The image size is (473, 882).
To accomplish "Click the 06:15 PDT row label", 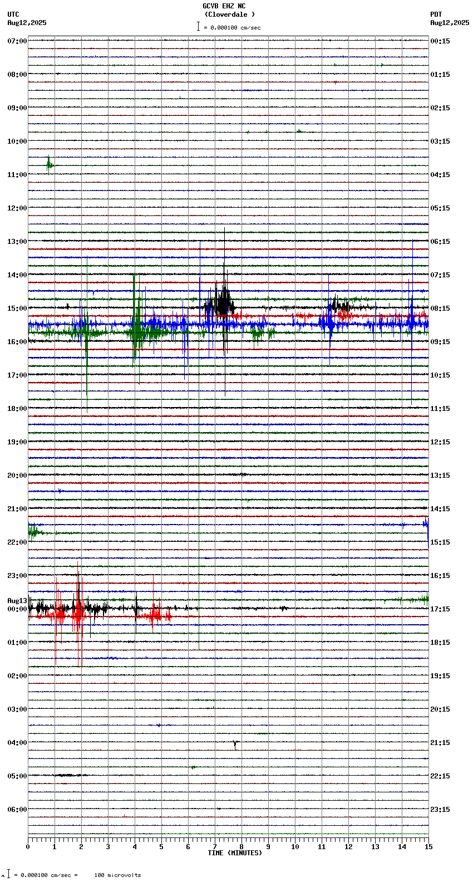I will pyautogui.click(x=440, y=242).
